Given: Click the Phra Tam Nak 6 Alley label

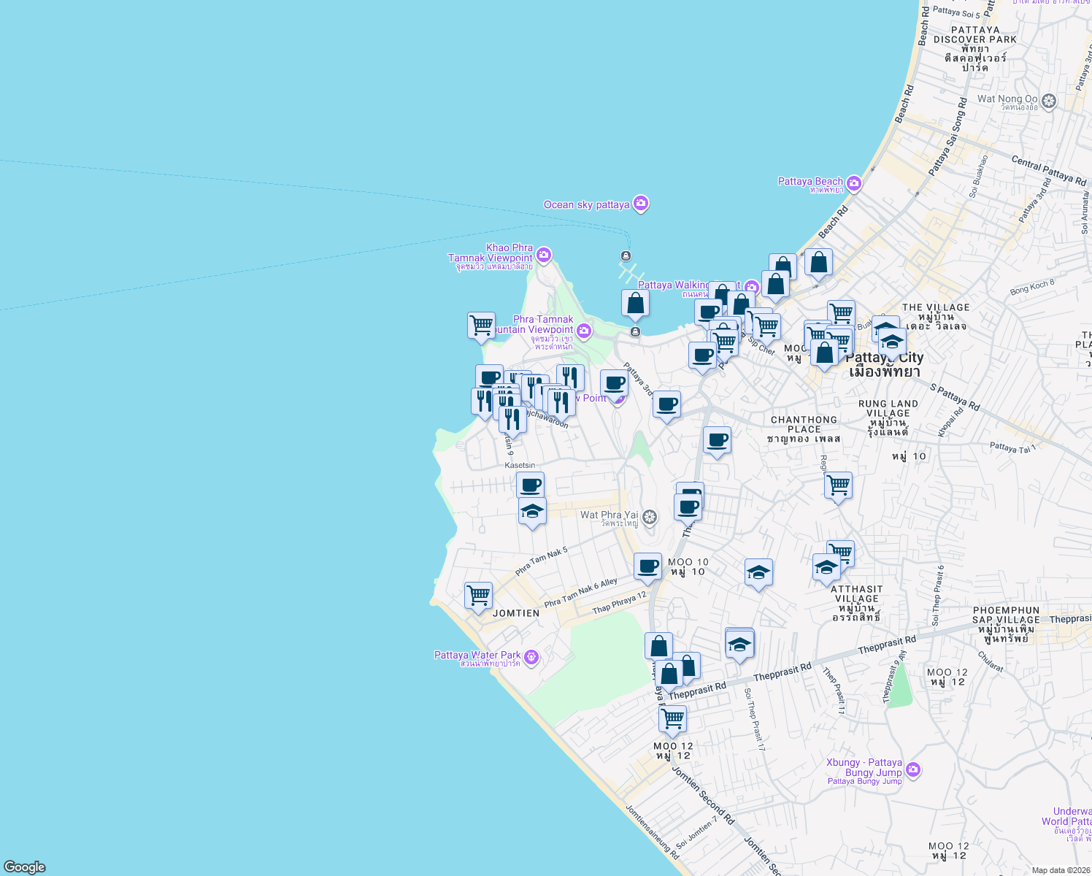Looking at the screenshot, I should click(x=580, y=592).
